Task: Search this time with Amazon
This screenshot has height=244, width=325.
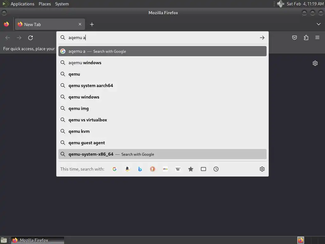Action: (x=127, y=169)
